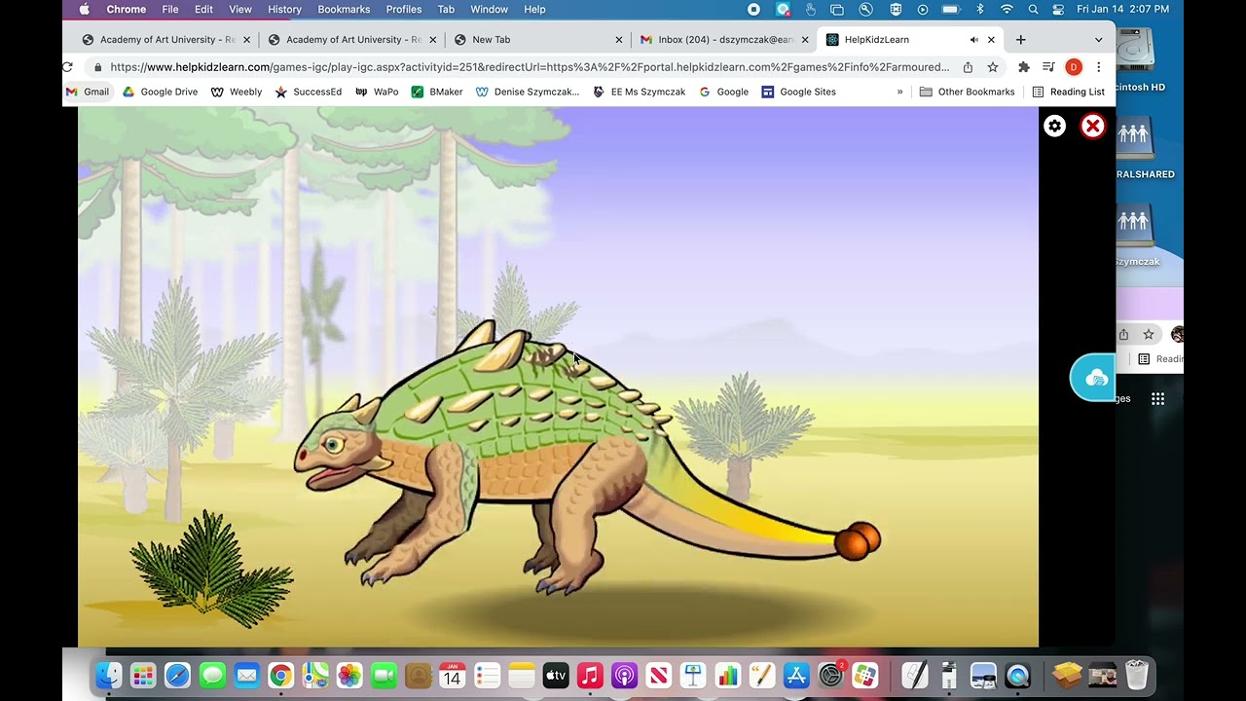Open the WaPo bookmark

coord(377,92)
